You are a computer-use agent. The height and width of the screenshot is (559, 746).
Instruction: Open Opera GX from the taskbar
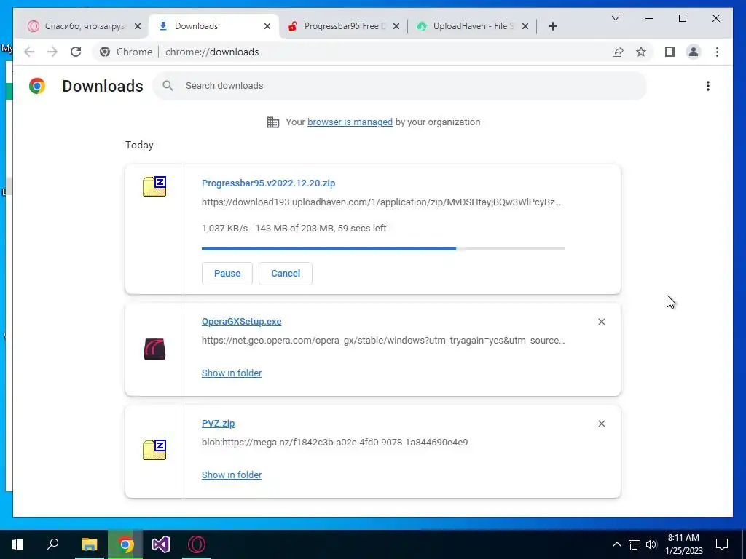pos(197,544)
